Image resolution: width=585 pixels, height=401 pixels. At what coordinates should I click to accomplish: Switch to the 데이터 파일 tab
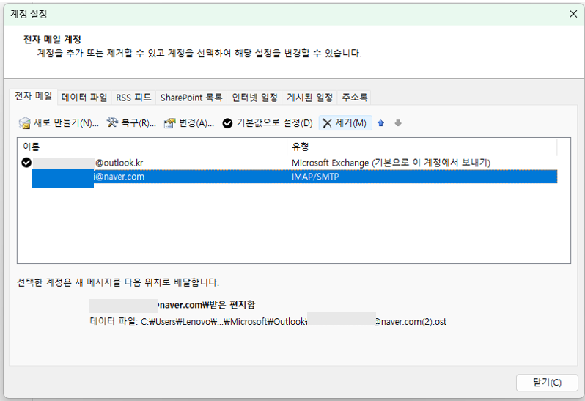pyautogui.click(x=84, y=98)
